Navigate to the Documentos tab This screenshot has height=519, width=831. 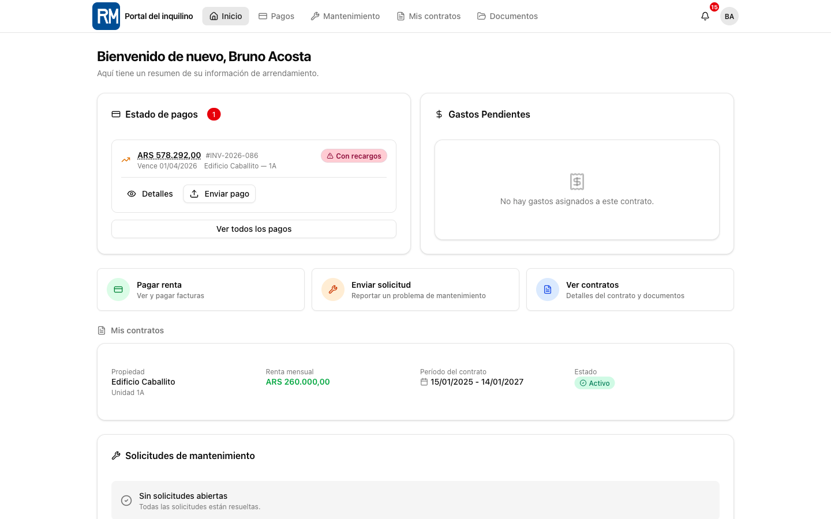(x=508, y=16)
